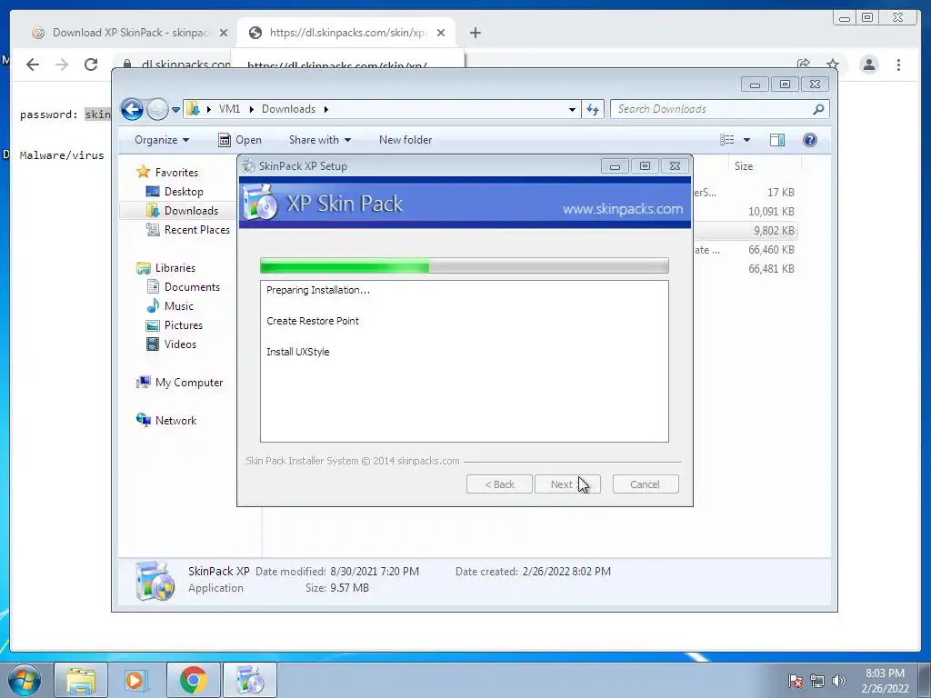The image size is (931, 698).
Task: Click New folder in Explorer toolbar
Action: pos(405,140)
